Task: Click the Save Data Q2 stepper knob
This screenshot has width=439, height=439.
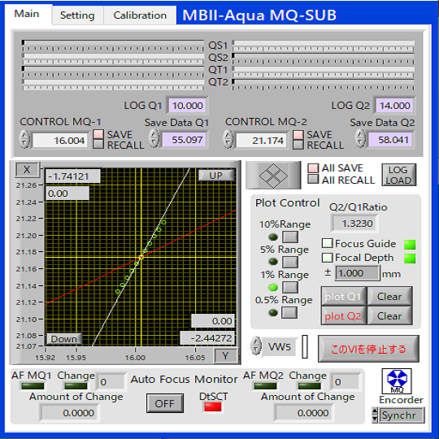Action: click(360, 138)
